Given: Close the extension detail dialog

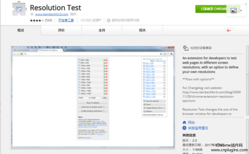Looking at the screenshot, I should (x=246, y=5).
